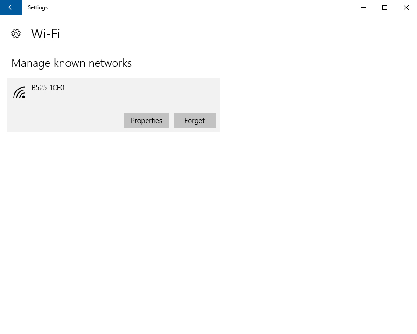This screenshot has width=417, height=334.
Task: Click the back arrow in the title bar
Action: coord(11,7)
